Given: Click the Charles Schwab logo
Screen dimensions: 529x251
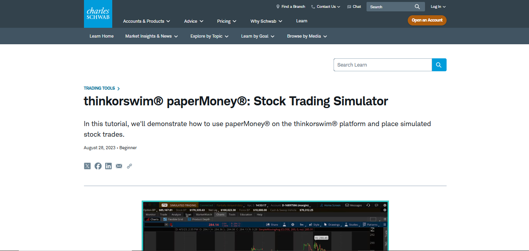Looking at the screenshot, I should (98, 14).
